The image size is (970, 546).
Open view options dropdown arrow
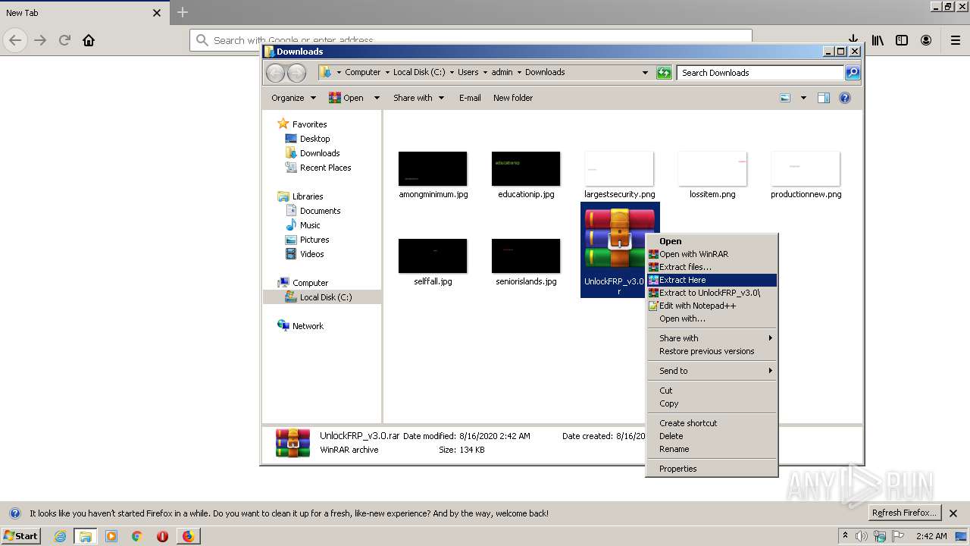pyautogui.click(x=803, y=98)
